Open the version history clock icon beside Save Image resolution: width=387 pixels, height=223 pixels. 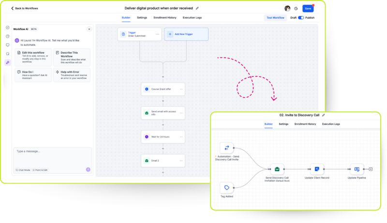pyautogui.click(x=296, y=9)
